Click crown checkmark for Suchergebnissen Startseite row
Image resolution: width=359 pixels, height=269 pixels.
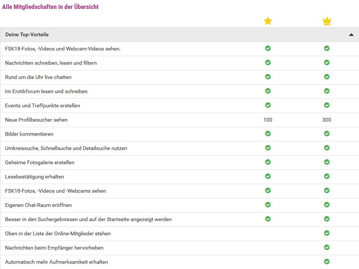point(327,219)
